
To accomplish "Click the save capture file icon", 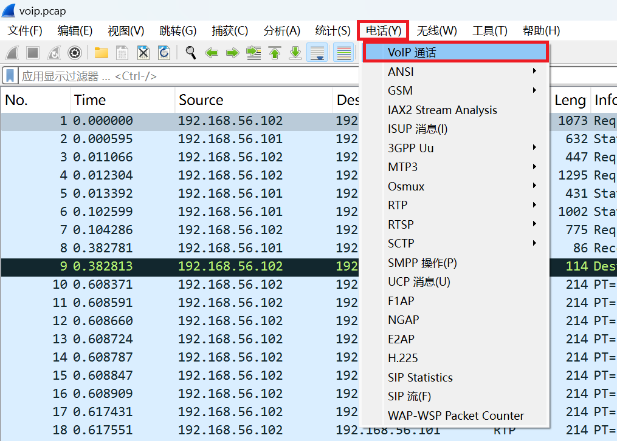I will click(x=122, y=53).
